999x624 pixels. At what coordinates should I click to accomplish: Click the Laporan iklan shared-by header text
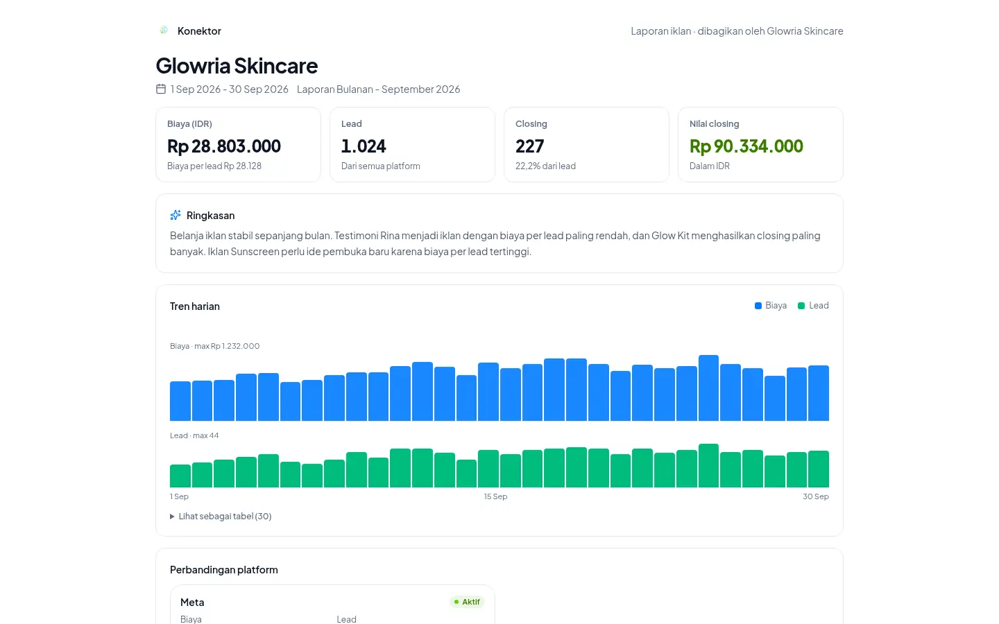coord(737,31)
